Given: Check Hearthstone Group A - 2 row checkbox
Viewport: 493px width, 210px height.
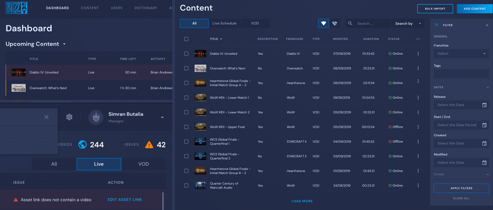Looking at the screenshot, I should pos(186,83).
